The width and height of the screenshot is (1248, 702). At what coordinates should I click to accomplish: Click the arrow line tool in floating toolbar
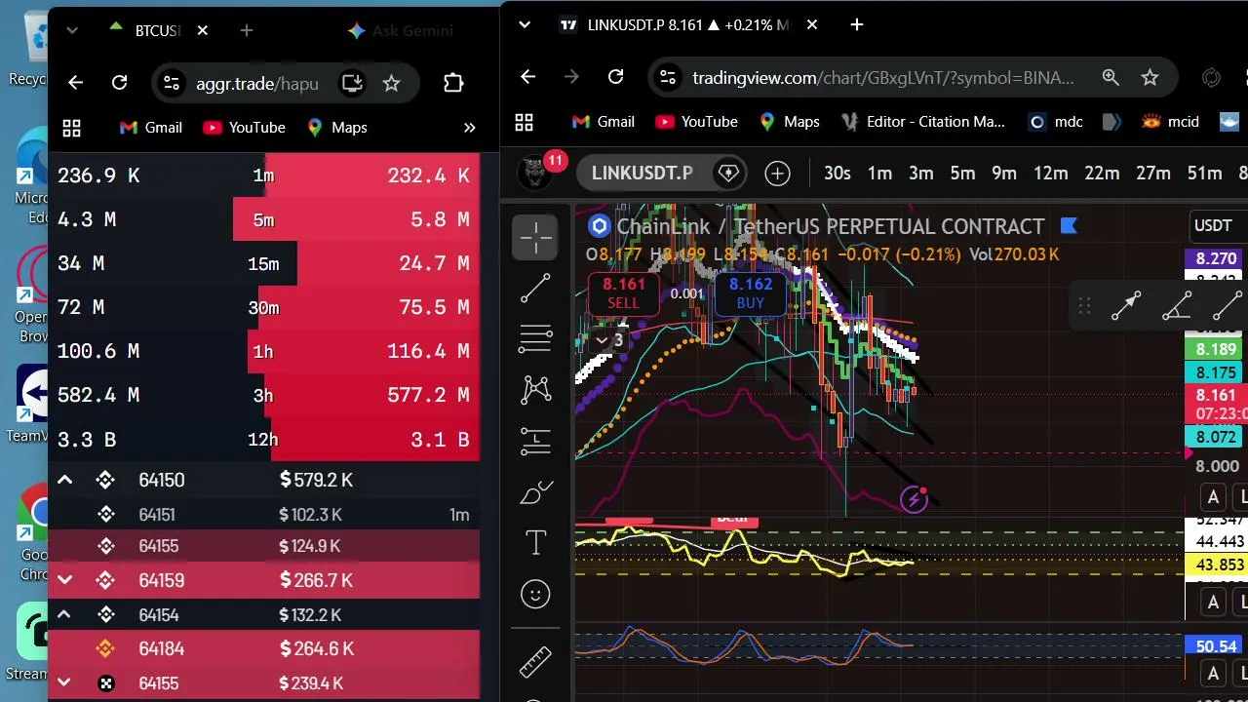(x=1126, y=307)
